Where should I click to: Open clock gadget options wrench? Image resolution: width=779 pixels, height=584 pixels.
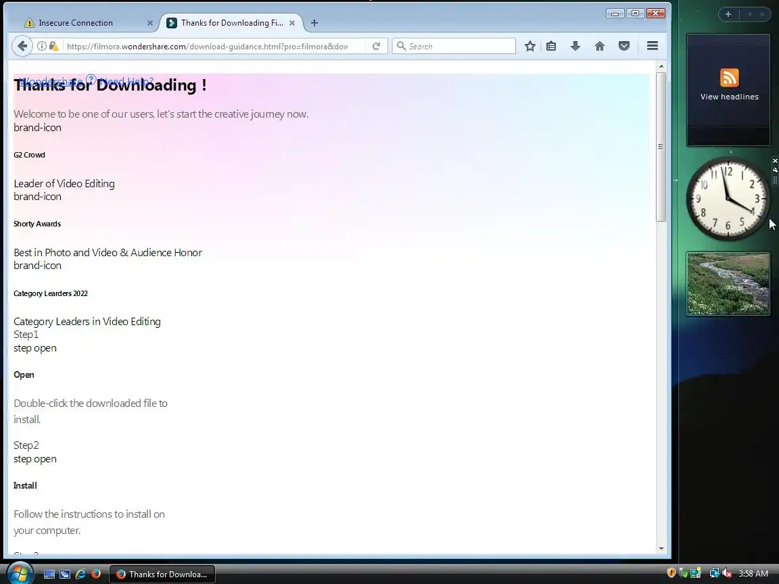coord(775,170)
